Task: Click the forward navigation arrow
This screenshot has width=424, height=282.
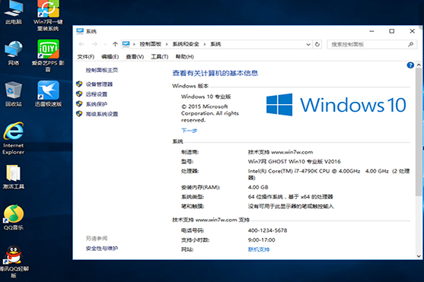Action: pyautogui.click(x=94, y=44)
